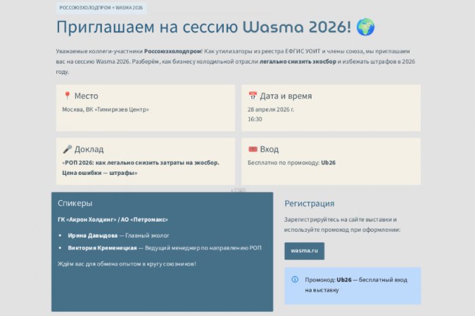Click the red pin icon beside Место
The height and width of the screenshot is (316, 475).
67,96
